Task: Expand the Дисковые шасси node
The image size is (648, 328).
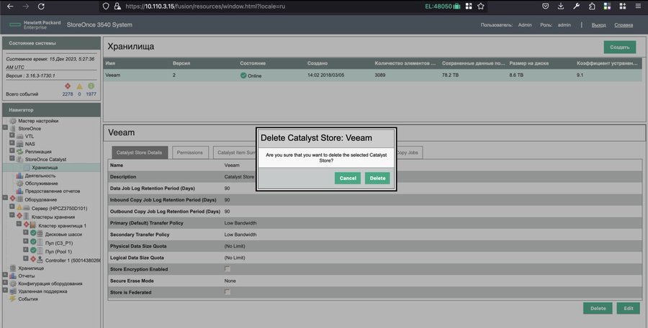Action: click(x=26, y=232)
